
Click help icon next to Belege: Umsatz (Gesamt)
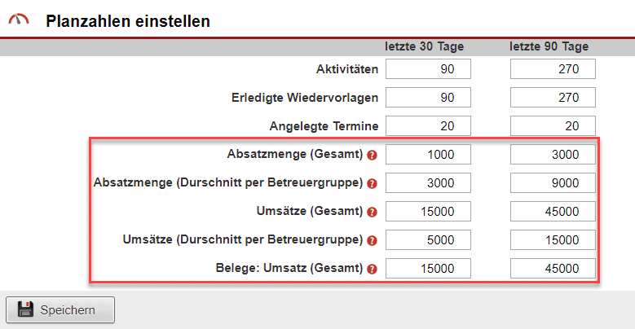373,269
